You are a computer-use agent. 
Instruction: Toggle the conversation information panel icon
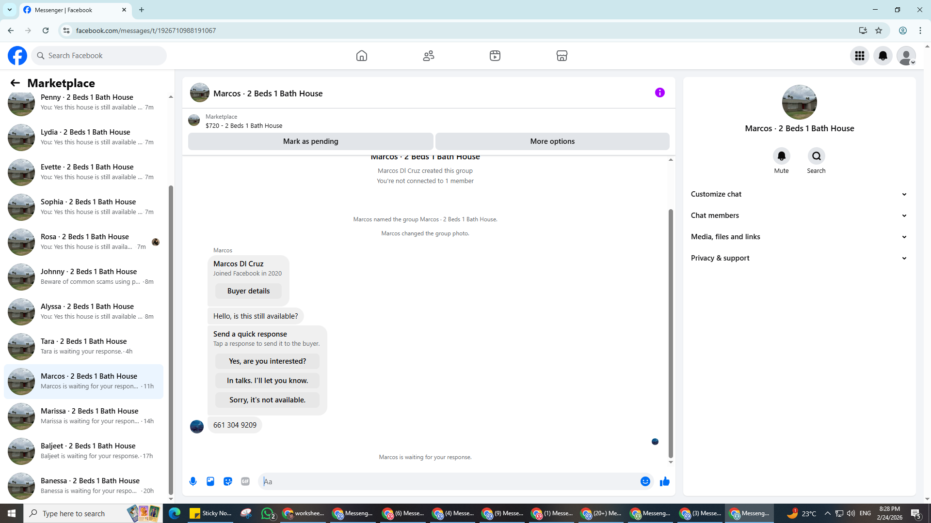[659, 92]
